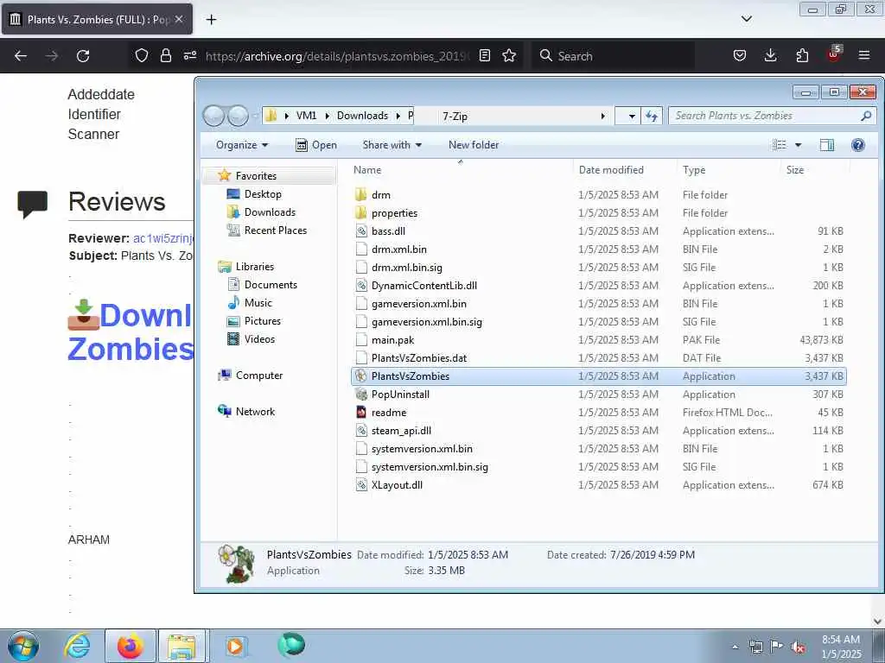List all Firefox tabs dropdown
The image size is (885, 663).
tap(746, 19)
